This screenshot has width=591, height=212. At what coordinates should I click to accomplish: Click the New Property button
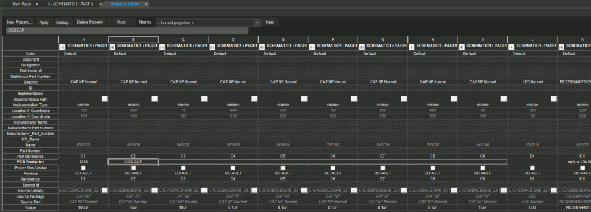(x=20, y=23)
